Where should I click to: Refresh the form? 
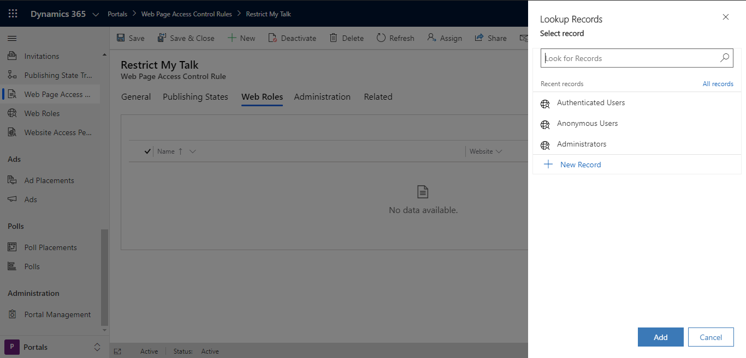[395, 38]
